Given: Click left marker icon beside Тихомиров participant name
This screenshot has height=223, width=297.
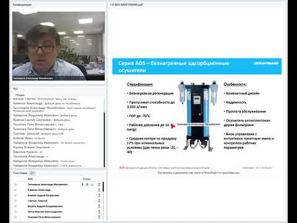Looking at the screenshot, I should [15, 185].
